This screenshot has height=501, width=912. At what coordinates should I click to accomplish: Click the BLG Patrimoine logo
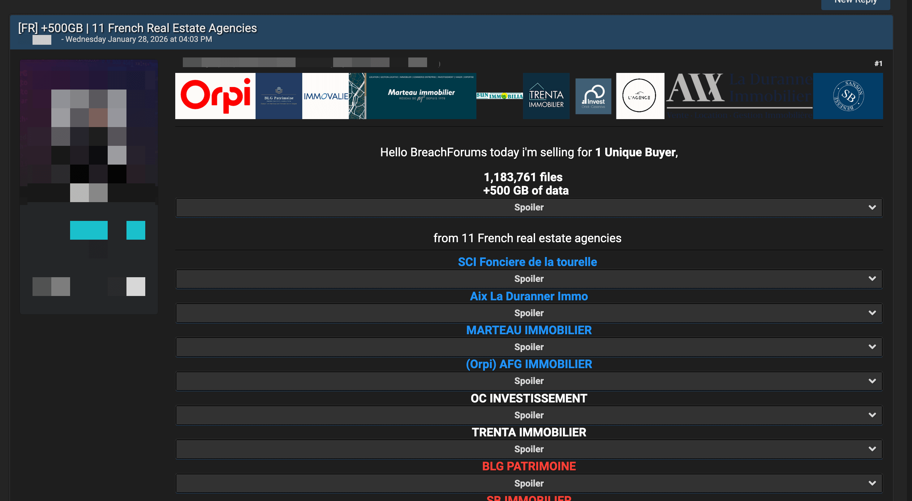pos(279,96)
